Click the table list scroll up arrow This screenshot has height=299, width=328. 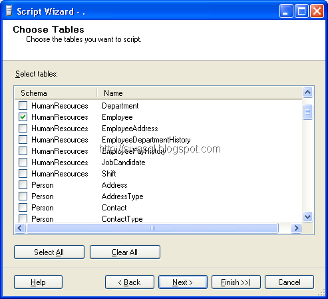pos(307,93)
